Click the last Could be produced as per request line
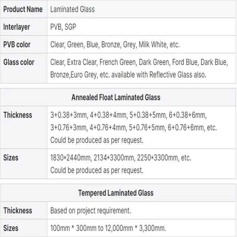 97,170
